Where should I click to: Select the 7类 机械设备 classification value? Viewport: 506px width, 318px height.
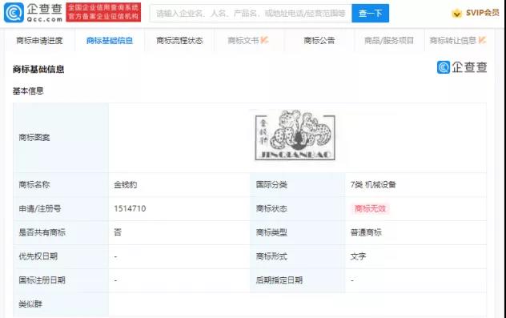click(373, 185)
